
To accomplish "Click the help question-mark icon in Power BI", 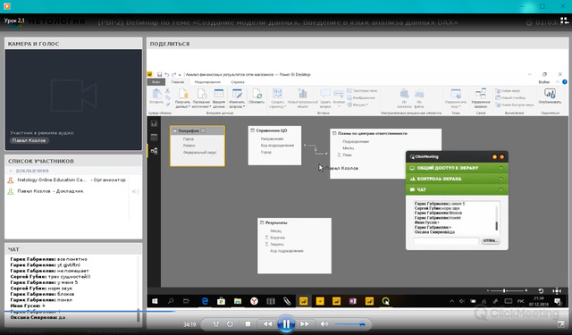I will [x=564, y=82].
